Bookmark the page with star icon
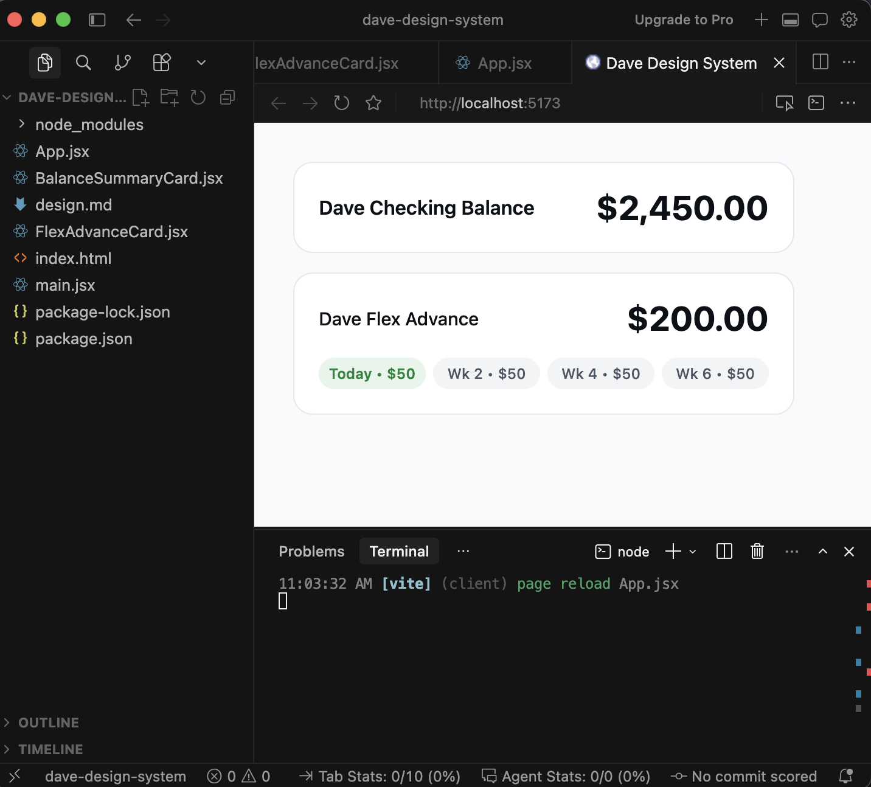Viewport: 871px width, 787px height. point(373,103)
